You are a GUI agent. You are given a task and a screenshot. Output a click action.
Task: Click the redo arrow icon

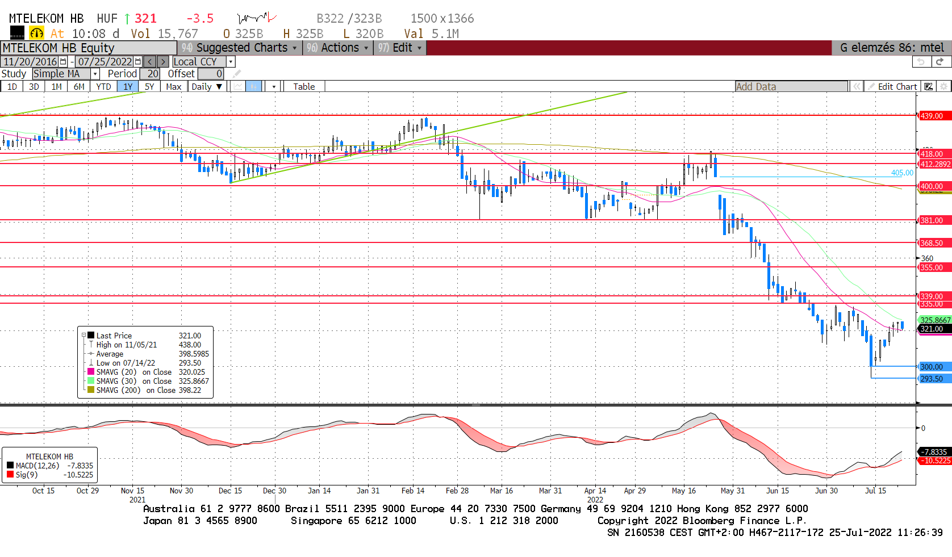(x=940, y=61)
